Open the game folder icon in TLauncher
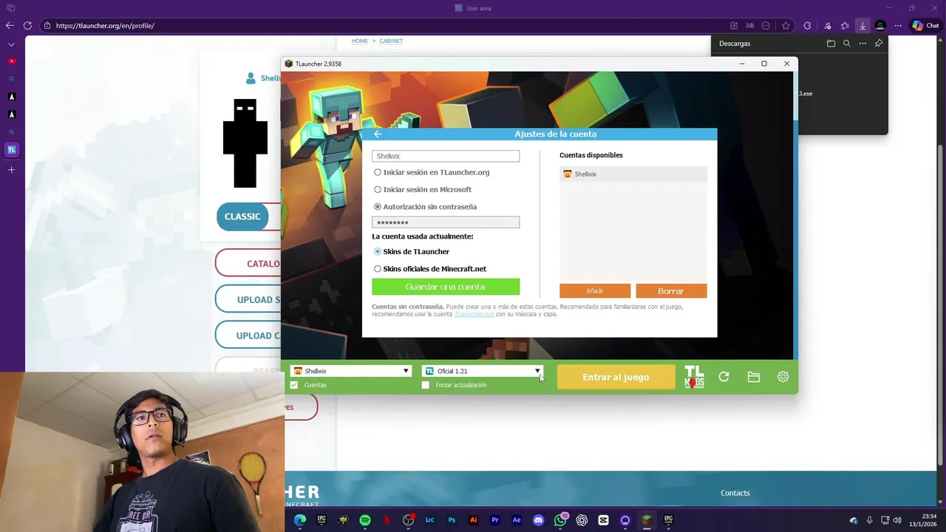 (753, 377)
